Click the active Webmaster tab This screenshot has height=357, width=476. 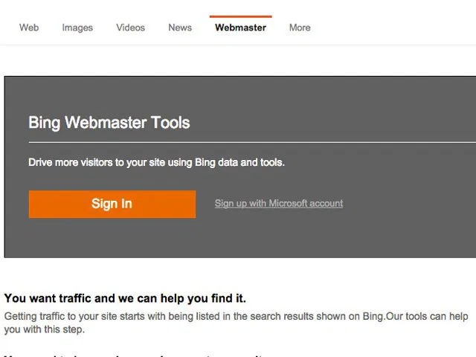coord(240,28)
